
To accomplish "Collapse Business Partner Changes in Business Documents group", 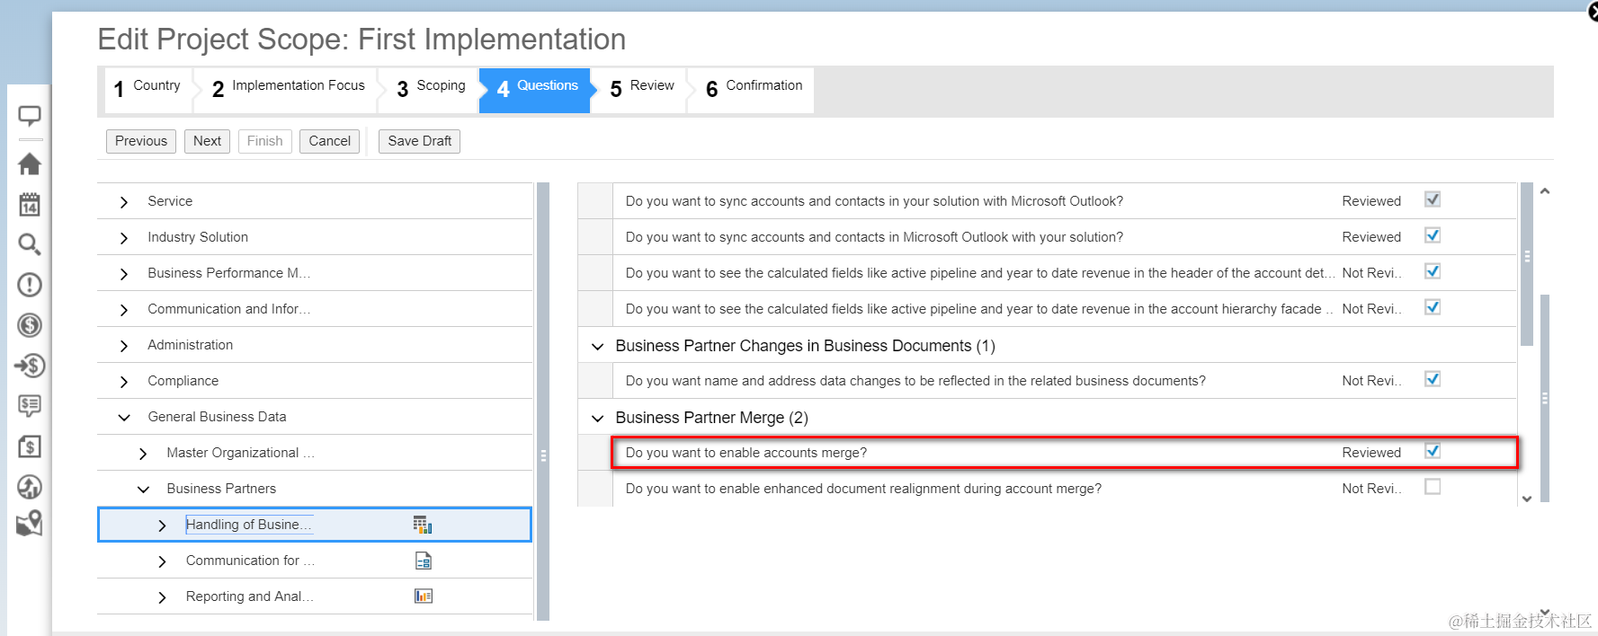I will pyautogui.click(x=598, y=347).
